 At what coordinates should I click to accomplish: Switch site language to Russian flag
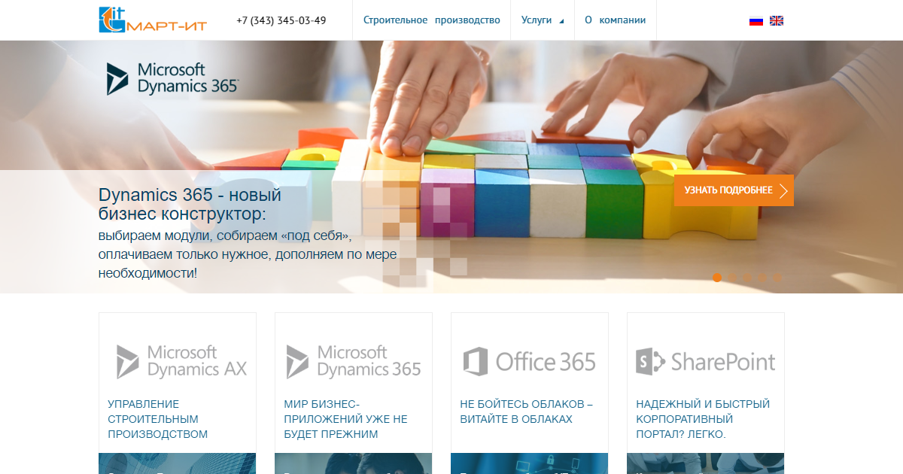click(756, 21)
